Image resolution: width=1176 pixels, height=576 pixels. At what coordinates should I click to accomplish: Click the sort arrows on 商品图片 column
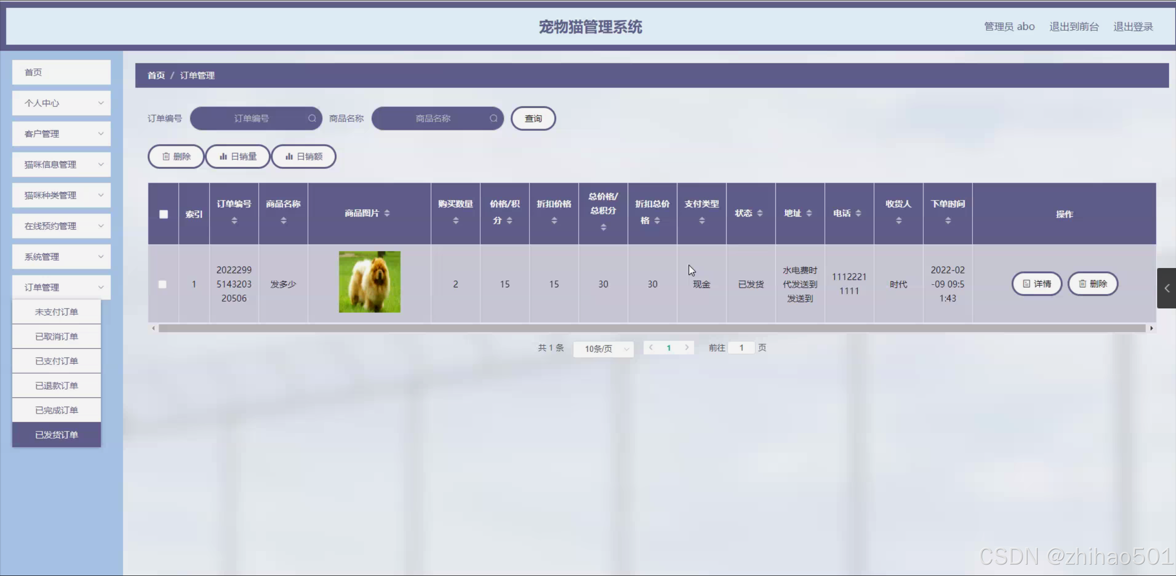coord(387,213)
